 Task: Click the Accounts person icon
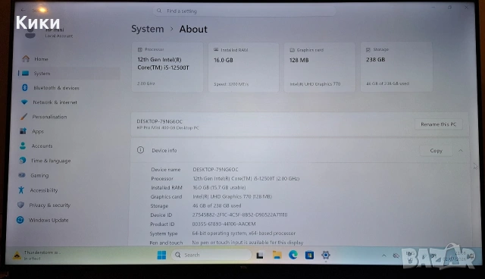click(x=23, y=146)
